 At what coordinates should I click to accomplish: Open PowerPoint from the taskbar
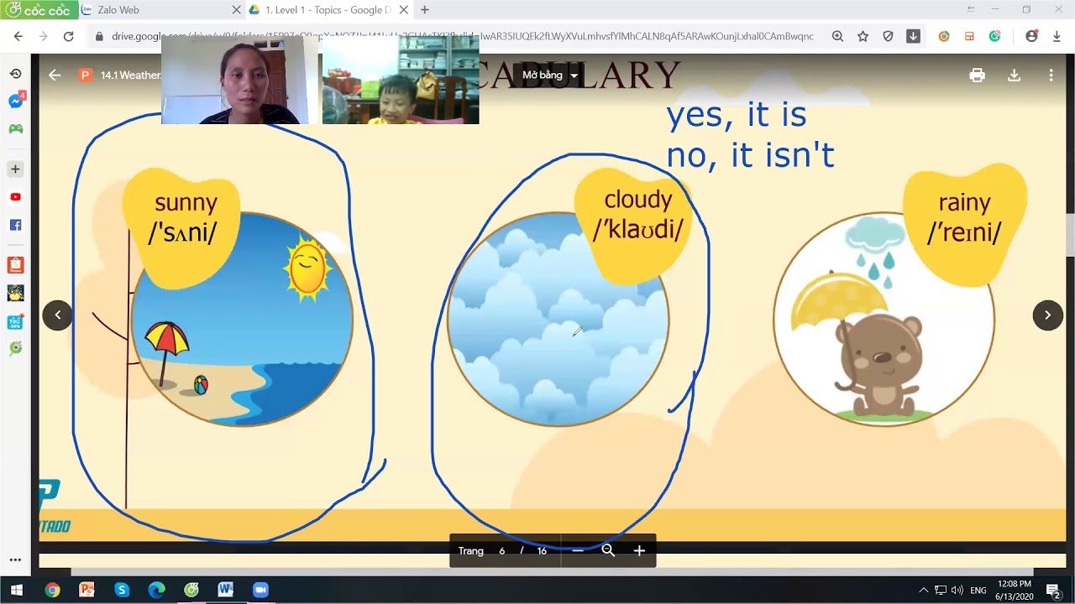pyautogui.click(x=87, y=591)
